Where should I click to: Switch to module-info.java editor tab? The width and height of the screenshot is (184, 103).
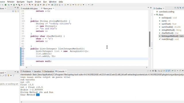coord(29,8)
